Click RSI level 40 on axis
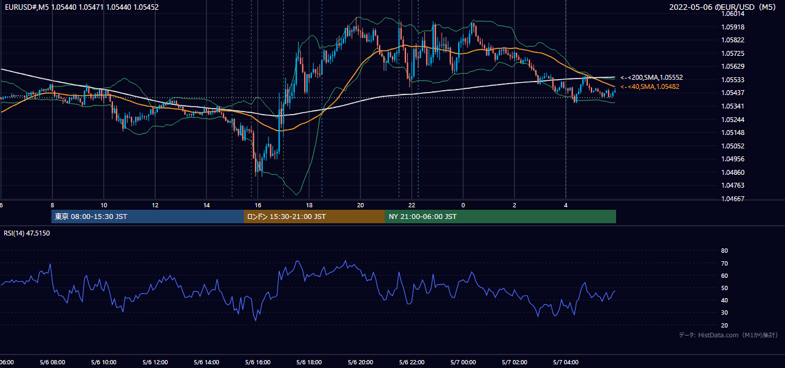 point(724,300)
